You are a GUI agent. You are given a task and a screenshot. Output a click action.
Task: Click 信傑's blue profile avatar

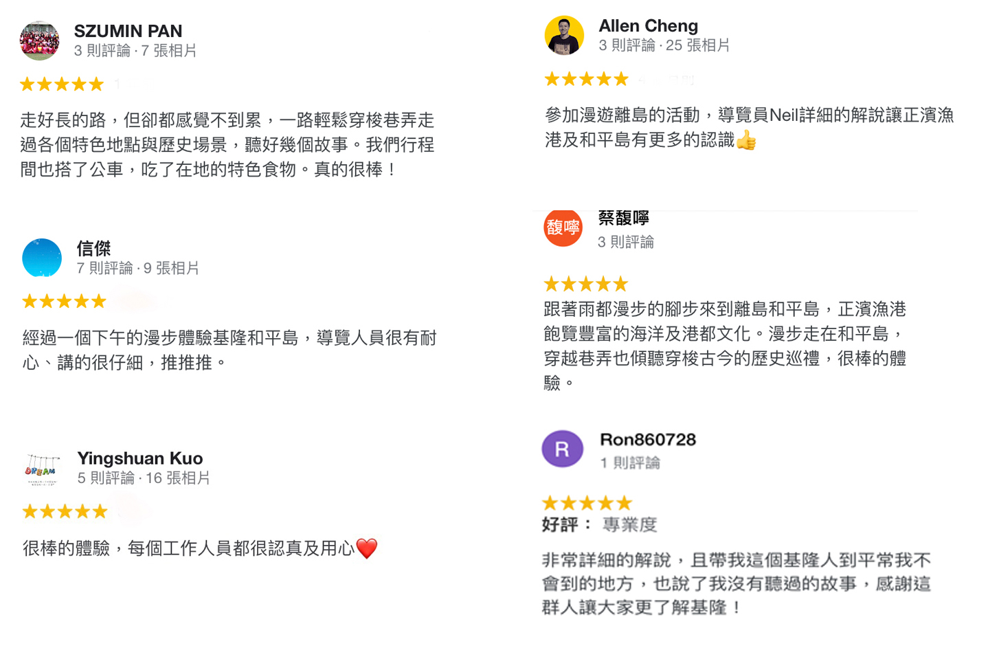click(x=42, y=258)
